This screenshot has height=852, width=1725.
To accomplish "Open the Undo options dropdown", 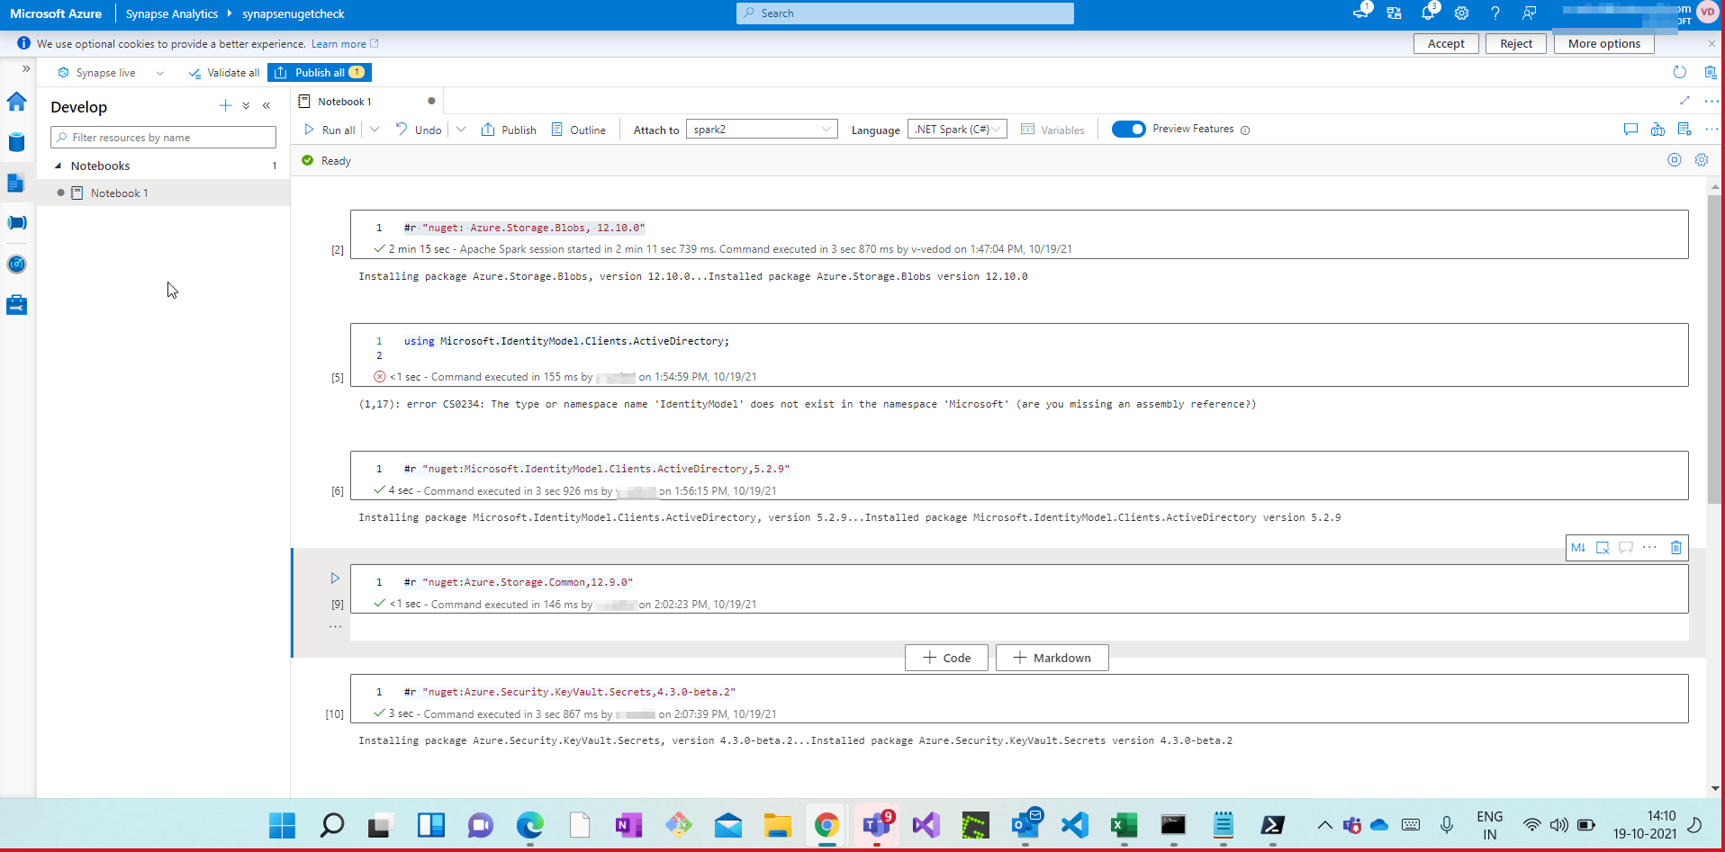I will coord(461,130).
